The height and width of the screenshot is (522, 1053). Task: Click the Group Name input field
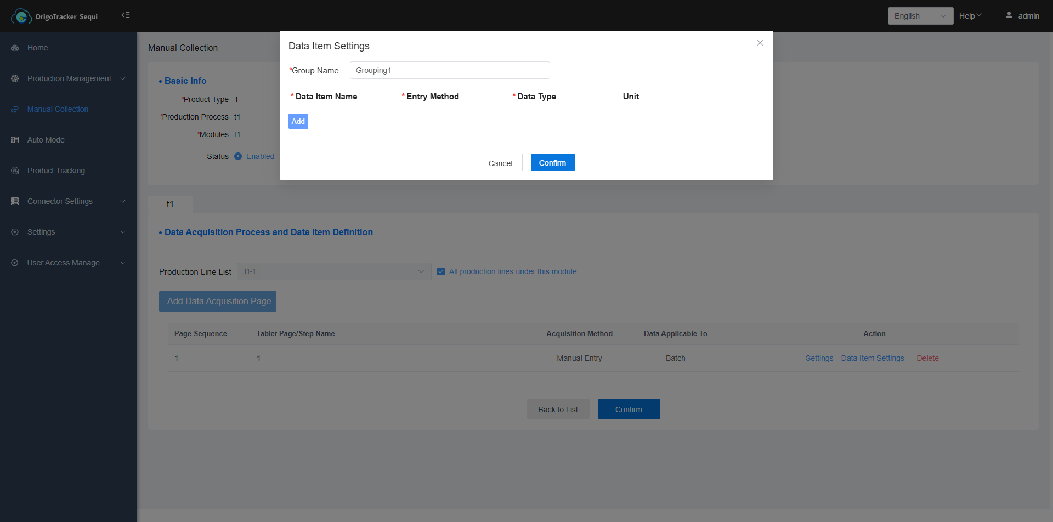[x=449, y=70]
